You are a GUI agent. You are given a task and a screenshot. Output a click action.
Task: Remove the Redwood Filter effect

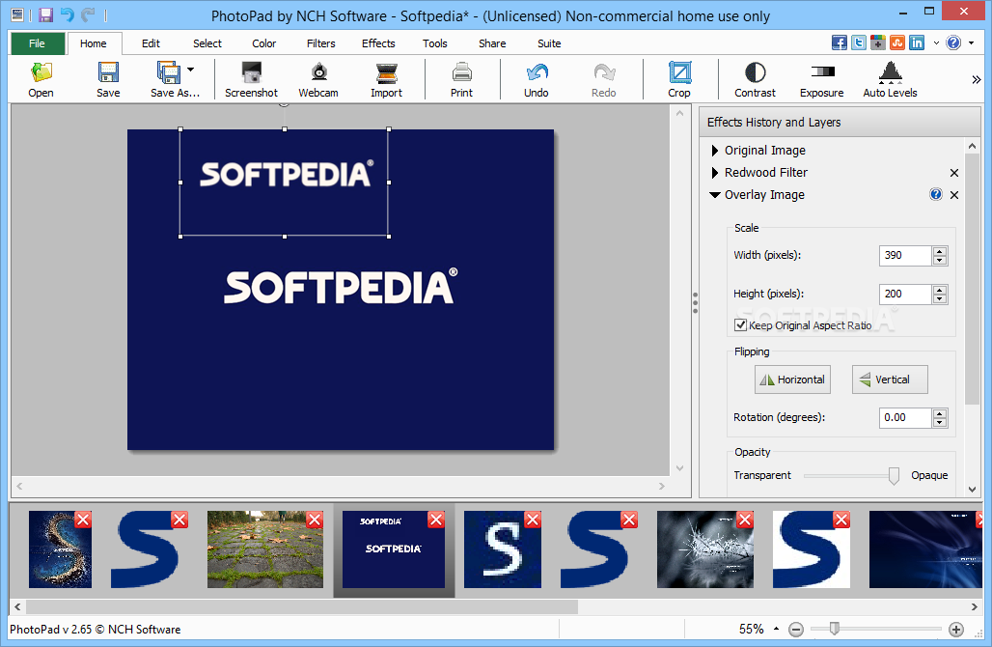coord(954,173)
